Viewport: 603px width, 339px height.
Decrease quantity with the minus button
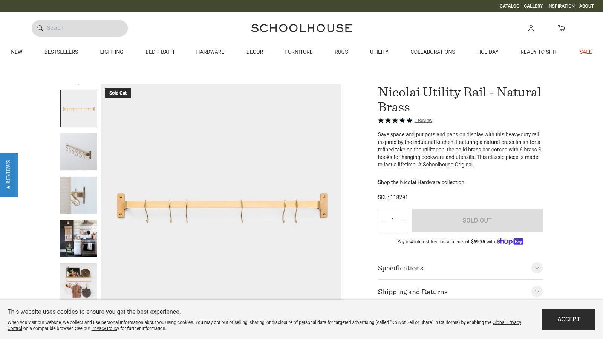pos(383,221)
